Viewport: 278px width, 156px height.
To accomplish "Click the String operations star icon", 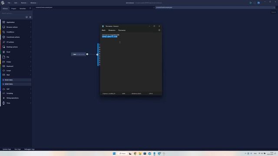I will point(4,98).
